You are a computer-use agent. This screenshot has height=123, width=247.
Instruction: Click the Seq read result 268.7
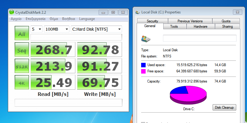click(53, 49)
